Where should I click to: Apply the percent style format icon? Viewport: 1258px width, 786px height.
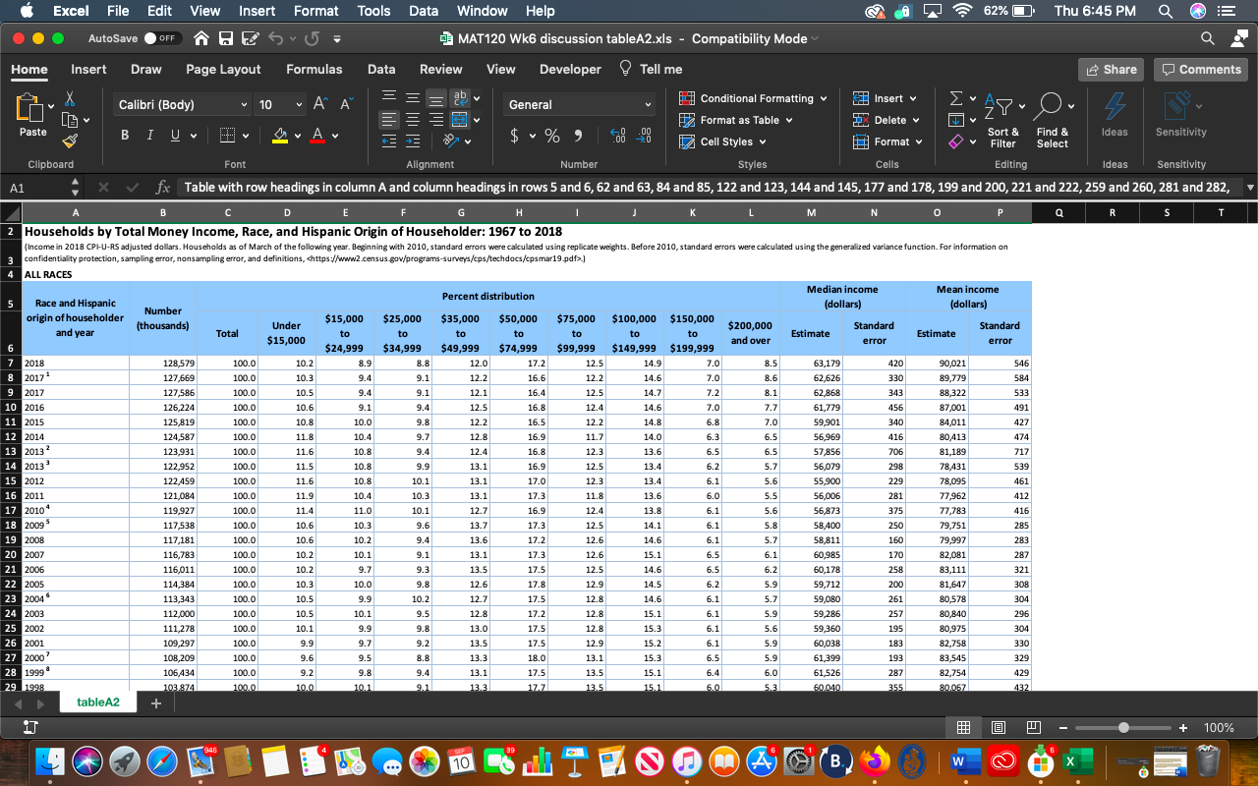[x=552, y=136]
